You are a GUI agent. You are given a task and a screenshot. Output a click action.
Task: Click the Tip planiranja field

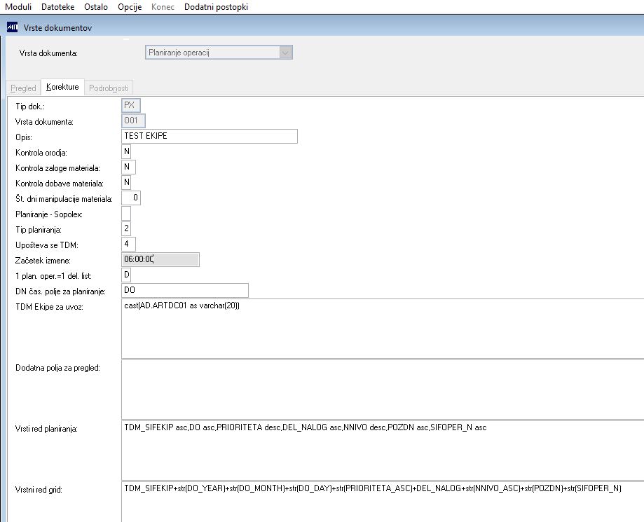pyautogui.click(x=126, y=228)
